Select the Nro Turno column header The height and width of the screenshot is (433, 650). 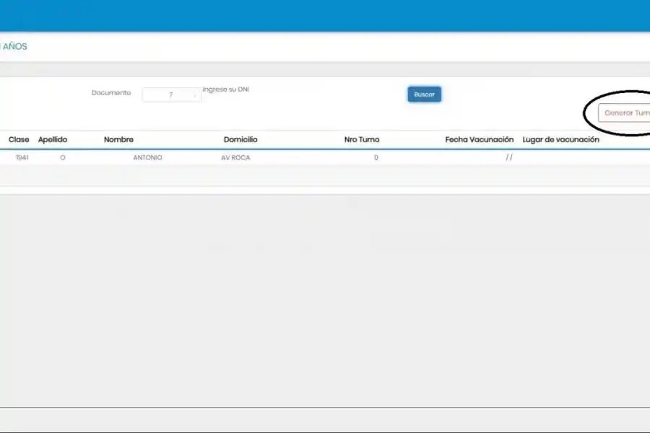click(x=362, y=139)
